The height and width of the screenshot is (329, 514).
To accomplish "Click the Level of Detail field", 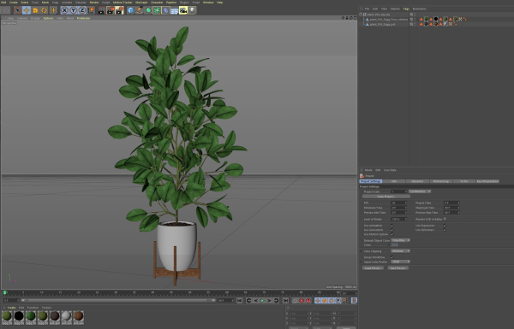I will [x=399, y=219].
